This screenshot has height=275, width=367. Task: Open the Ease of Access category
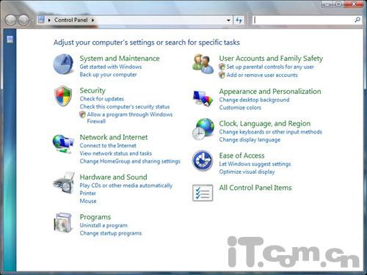[x=241, y=155]
